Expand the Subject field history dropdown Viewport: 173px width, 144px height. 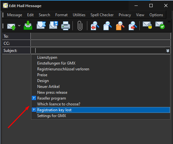[168, 51]
